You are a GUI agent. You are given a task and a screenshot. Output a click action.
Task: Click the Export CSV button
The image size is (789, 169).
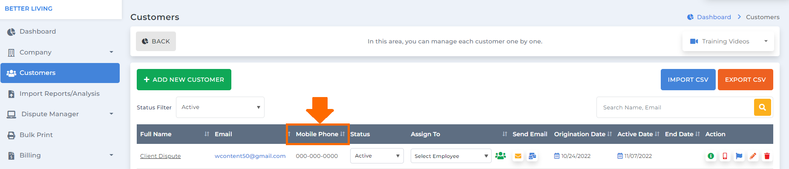pyautogui.click(x=746, y=80)
